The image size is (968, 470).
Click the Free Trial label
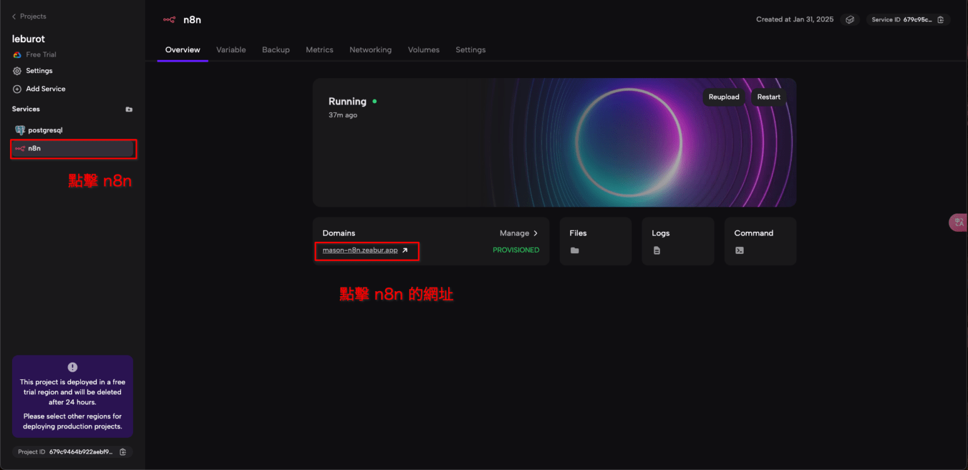click(x=41, y=55)
